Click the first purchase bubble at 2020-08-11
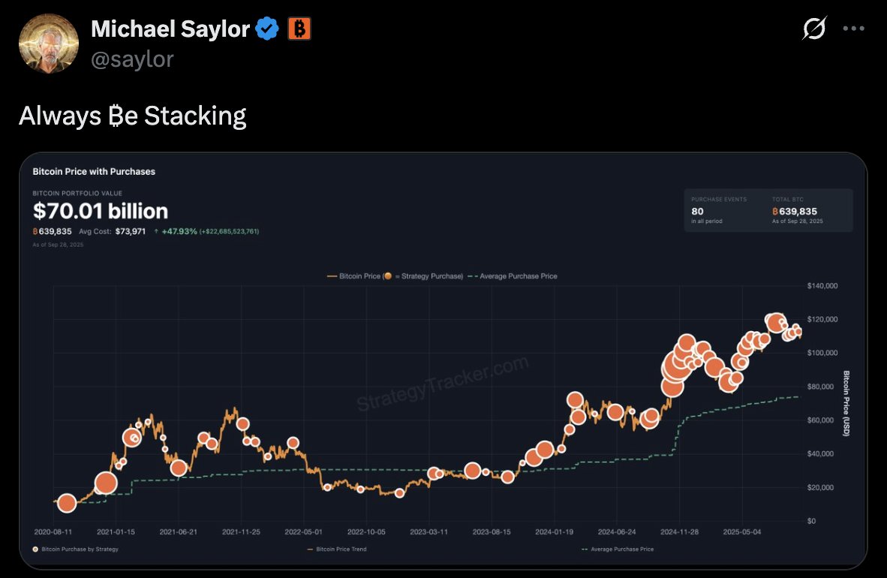The height and width of the screenshot is (578, 887). pos(67,504)
